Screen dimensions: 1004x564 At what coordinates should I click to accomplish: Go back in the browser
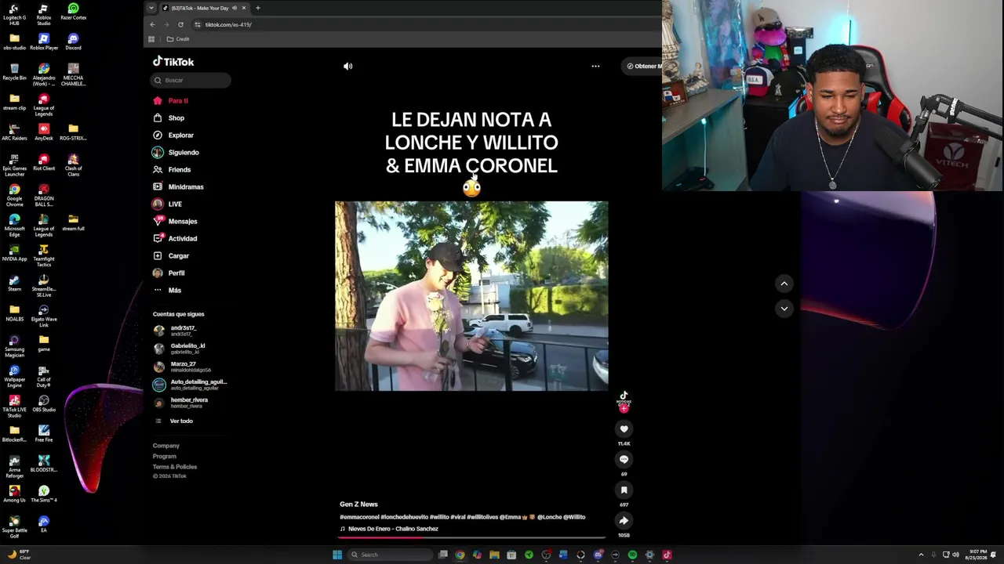[153, 24]
